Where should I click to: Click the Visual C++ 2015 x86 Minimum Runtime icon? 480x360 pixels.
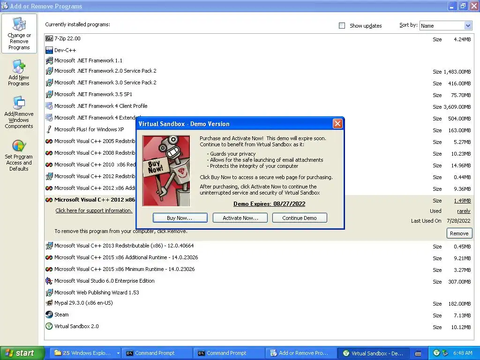pyautogui.click(x=49, y=269)
